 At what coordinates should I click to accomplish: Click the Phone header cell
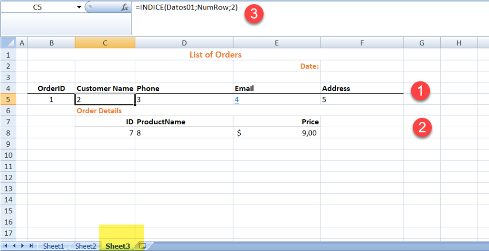click(x=184, y=88)
